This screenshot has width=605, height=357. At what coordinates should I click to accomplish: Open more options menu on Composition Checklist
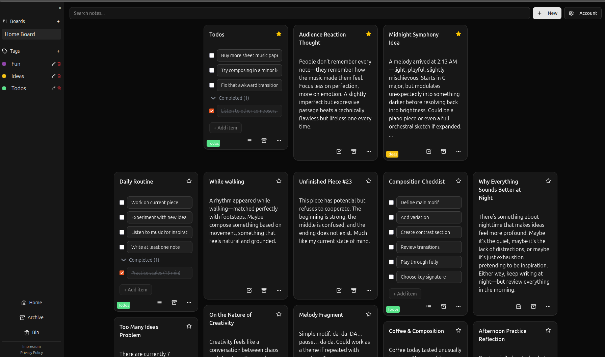click(458, 307)
